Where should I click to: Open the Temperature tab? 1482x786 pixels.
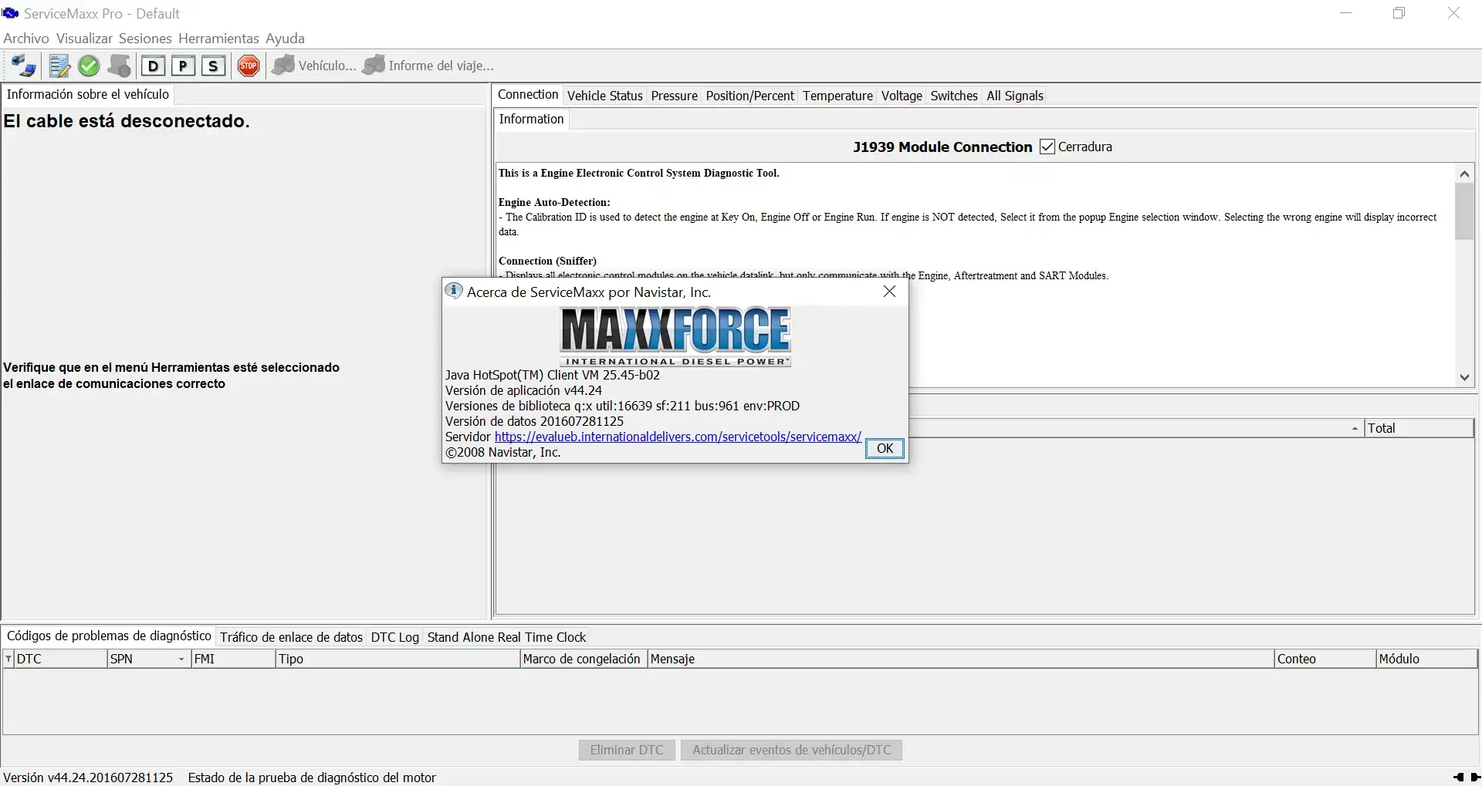[837, 96]
